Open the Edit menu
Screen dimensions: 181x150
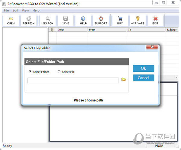(15, 10)
